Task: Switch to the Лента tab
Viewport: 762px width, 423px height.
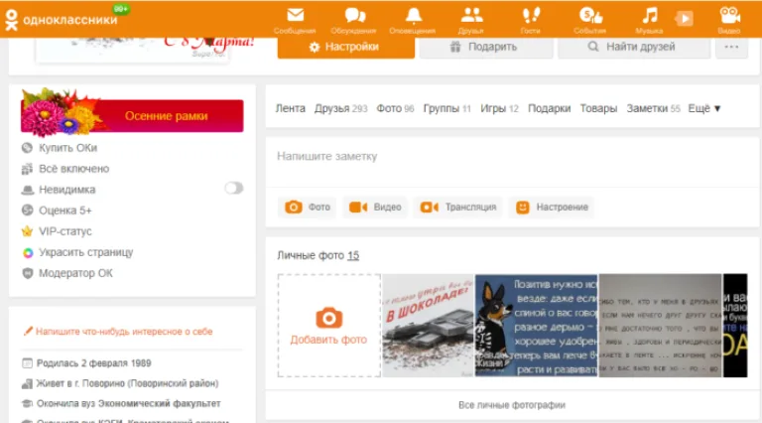Action: tap(290, 108)
